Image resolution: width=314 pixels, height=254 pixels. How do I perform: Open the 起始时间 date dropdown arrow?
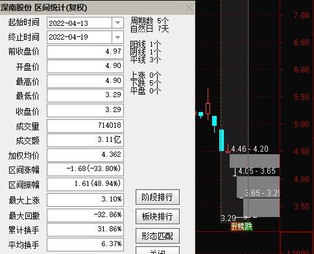click(117, 23)
